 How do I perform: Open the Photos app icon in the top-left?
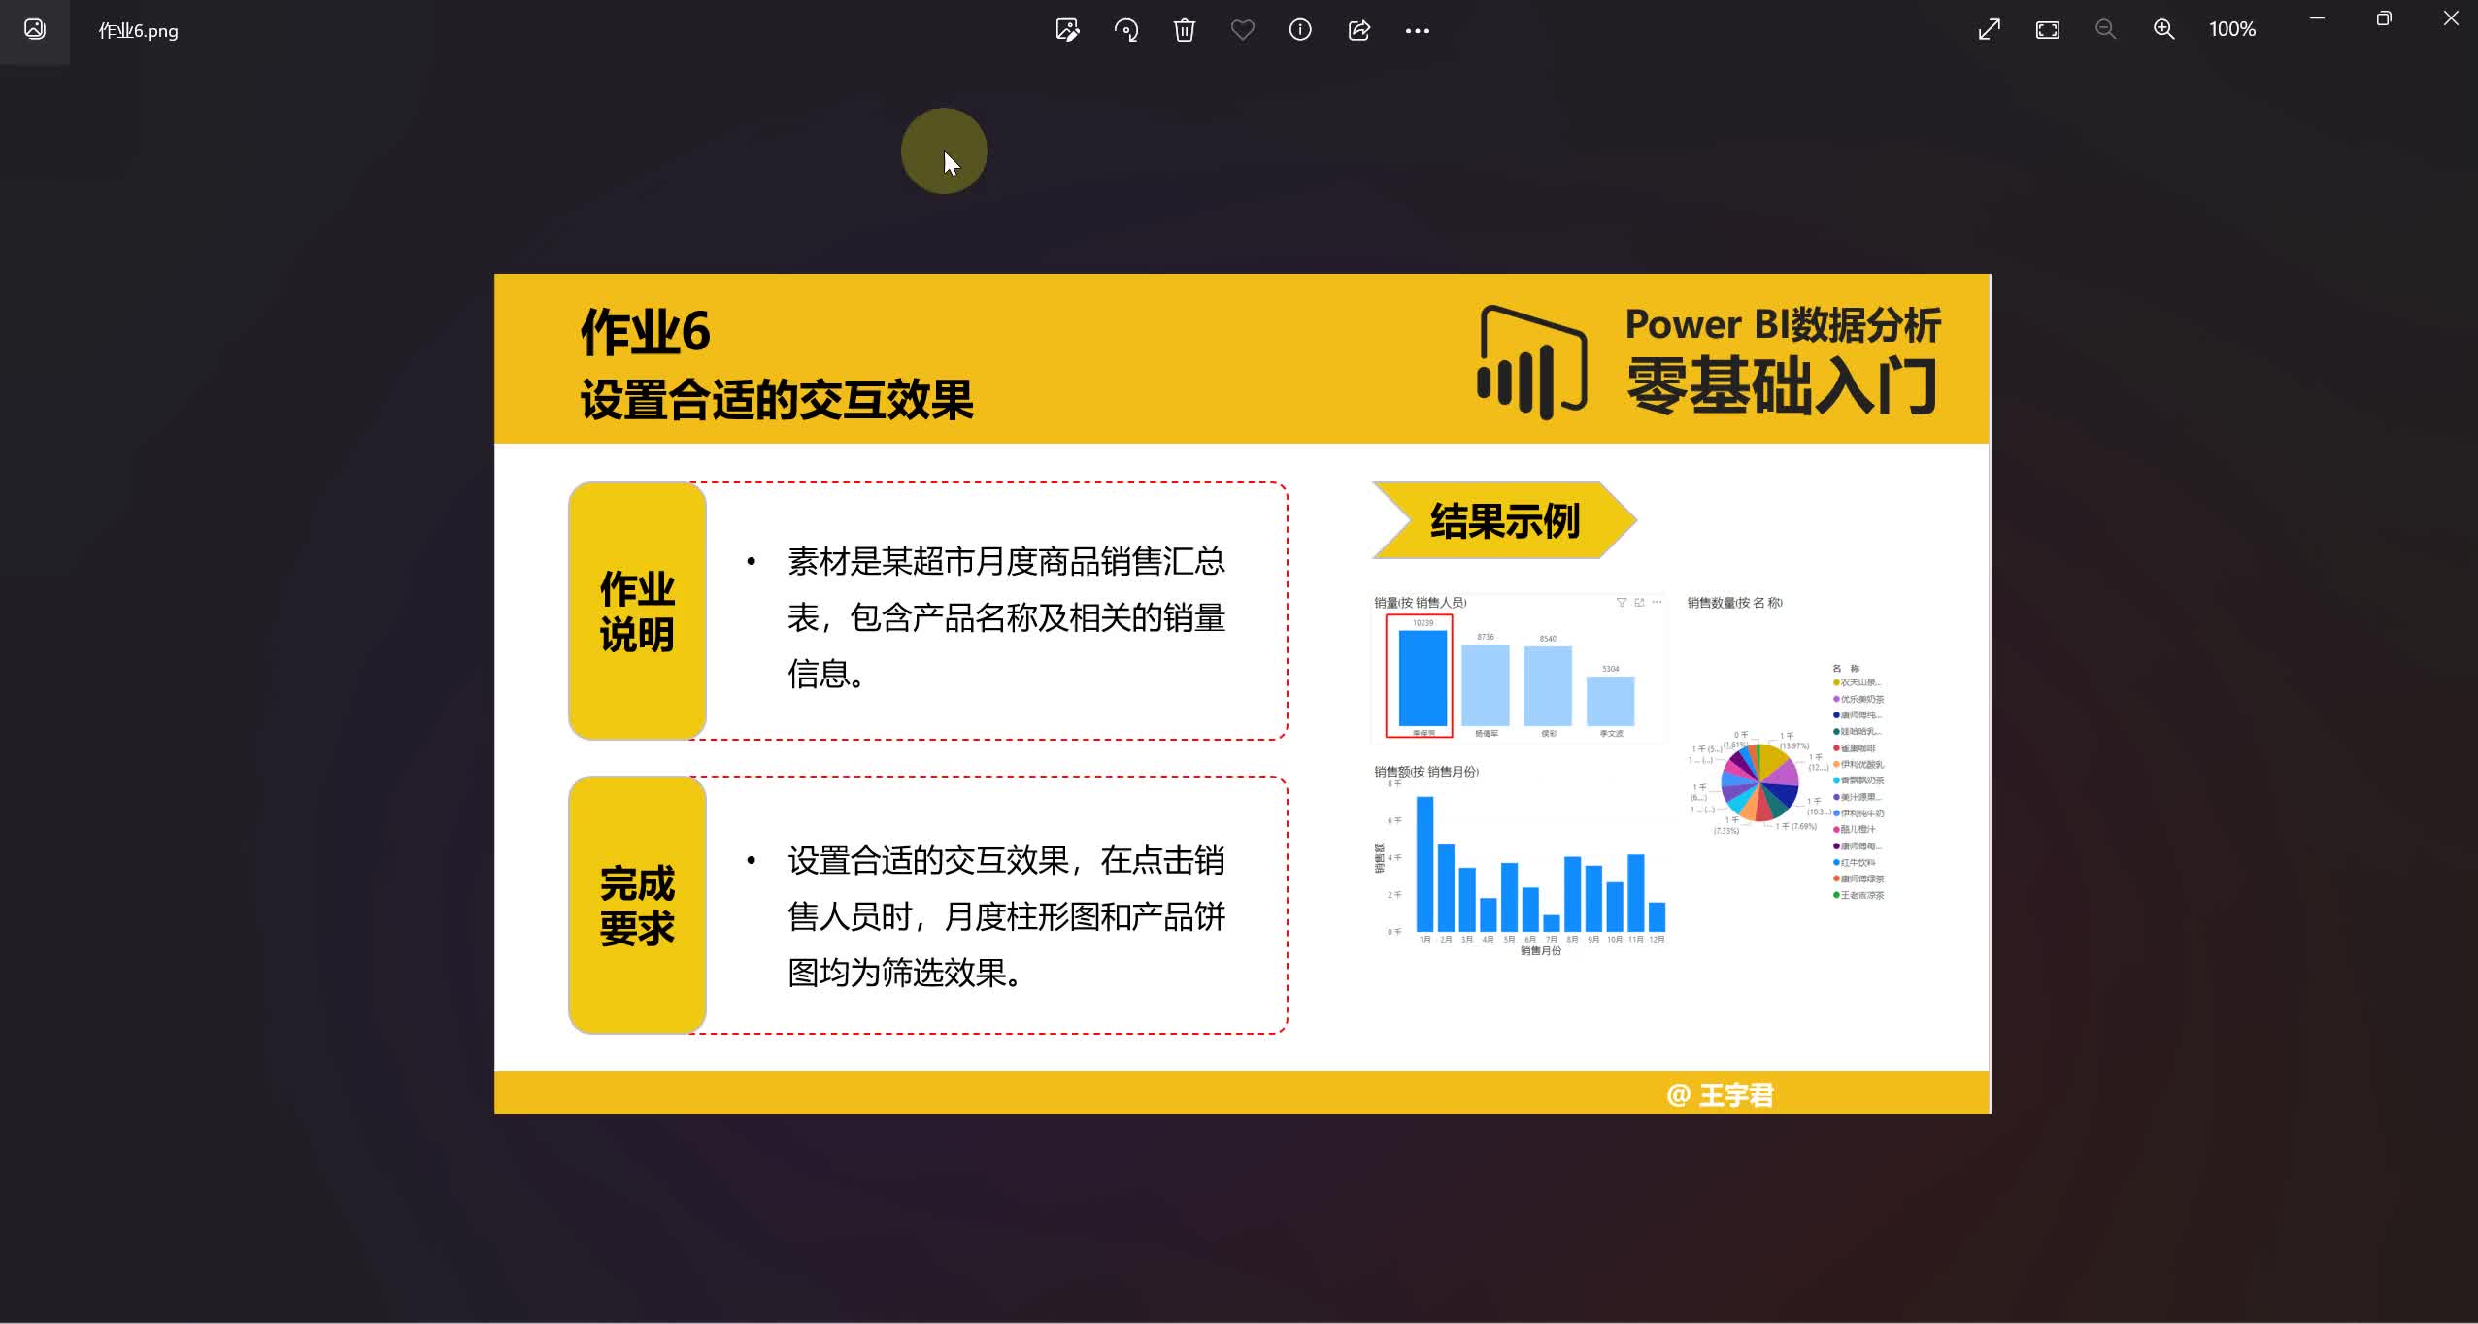click(x=35, y=30)
